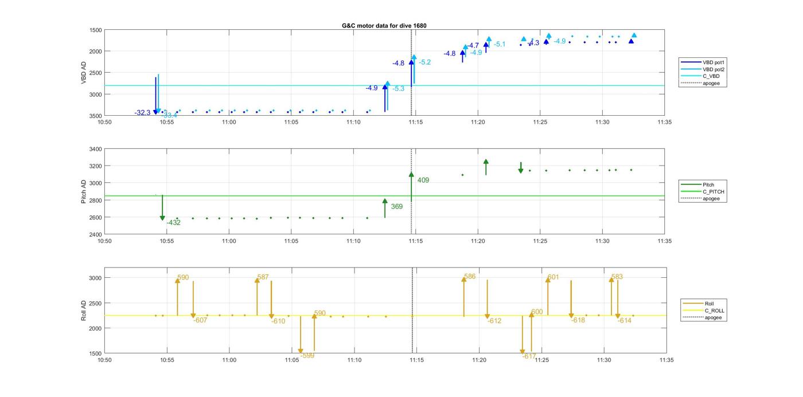Click the "-4.7" VBD data label
Screen dimensions: 803x397
coord(473,46)
